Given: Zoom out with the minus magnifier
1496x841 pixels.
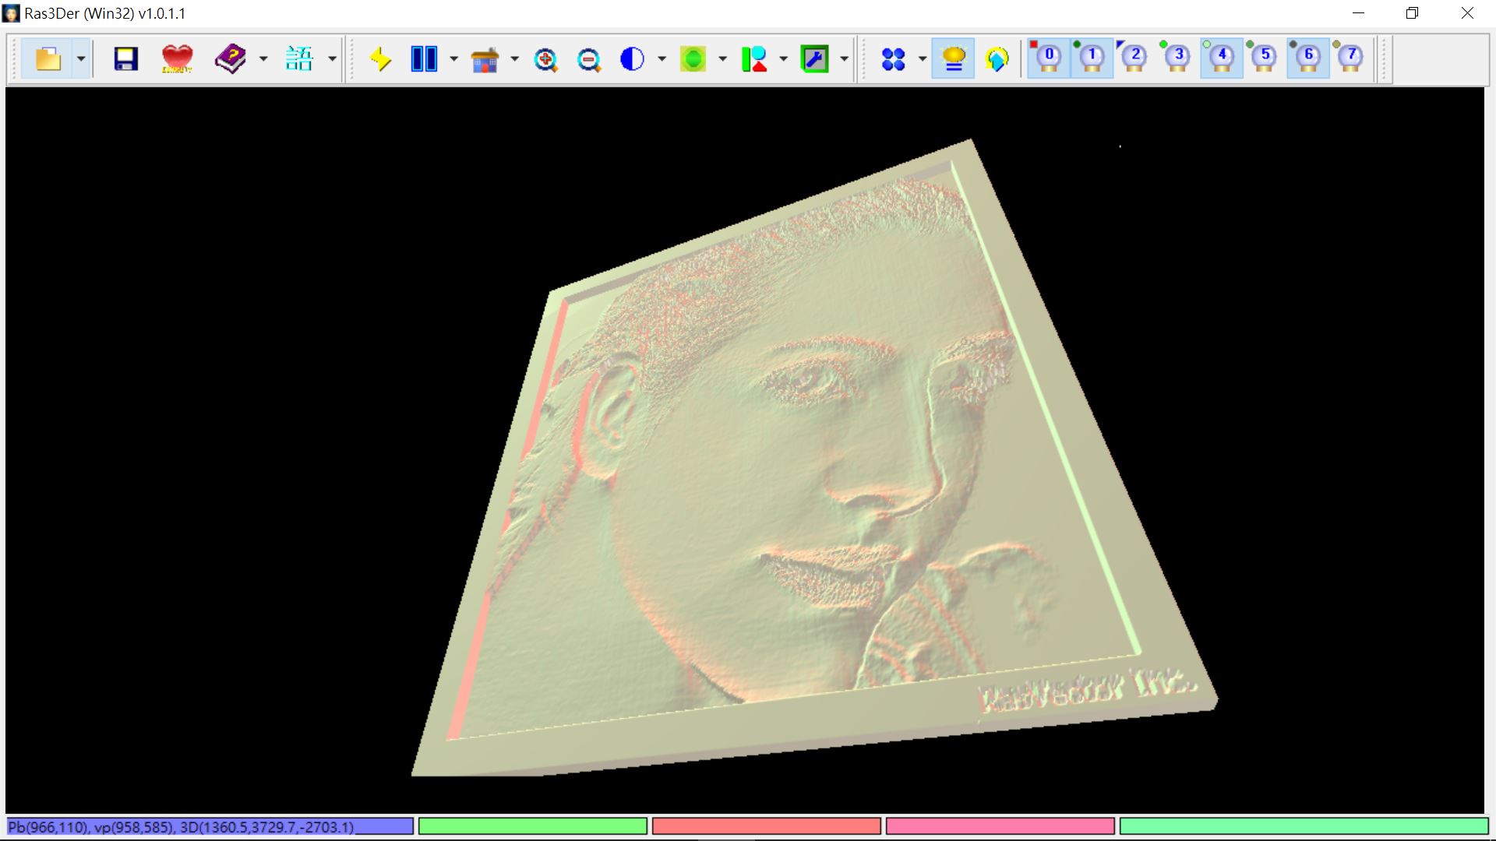Looking at the screenshot, I should (589, 59).
